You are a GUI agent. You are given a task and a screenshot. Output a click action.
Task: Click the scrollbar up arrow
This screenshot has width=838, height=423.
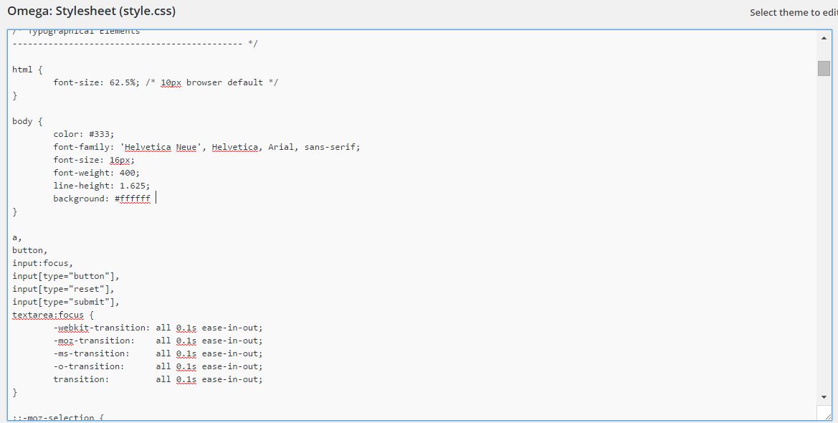(x=824, y=38)
